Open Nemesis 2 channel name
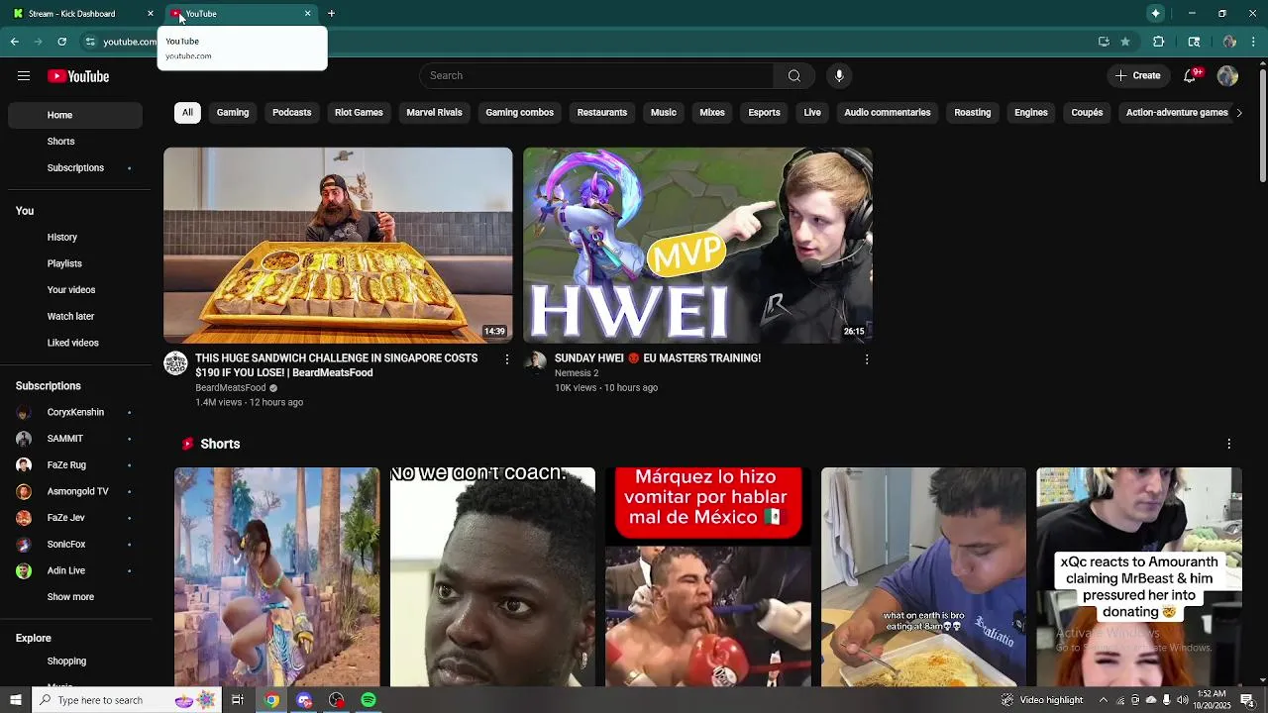Viewport: 1268px width, 713px height. [577, 373]
